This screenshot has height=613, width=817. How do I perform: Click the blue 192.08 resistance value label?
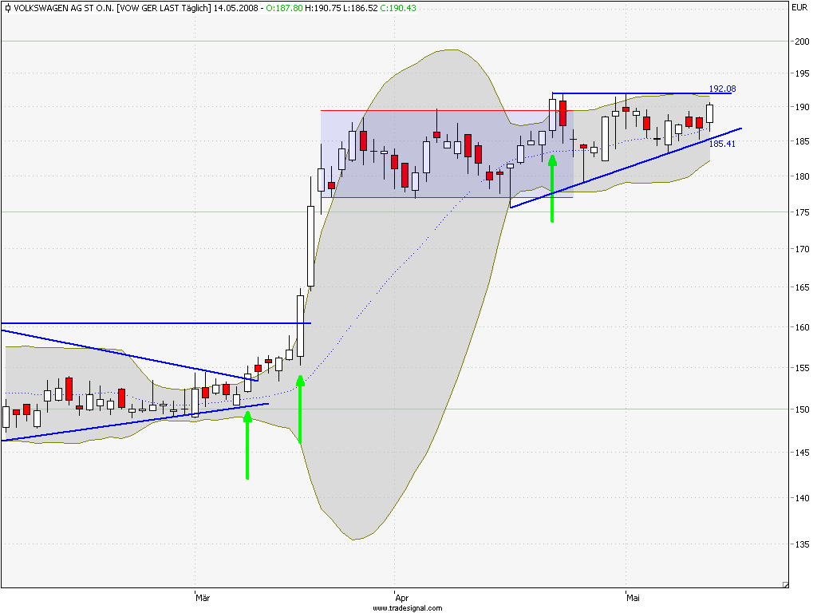coord(722,89)
